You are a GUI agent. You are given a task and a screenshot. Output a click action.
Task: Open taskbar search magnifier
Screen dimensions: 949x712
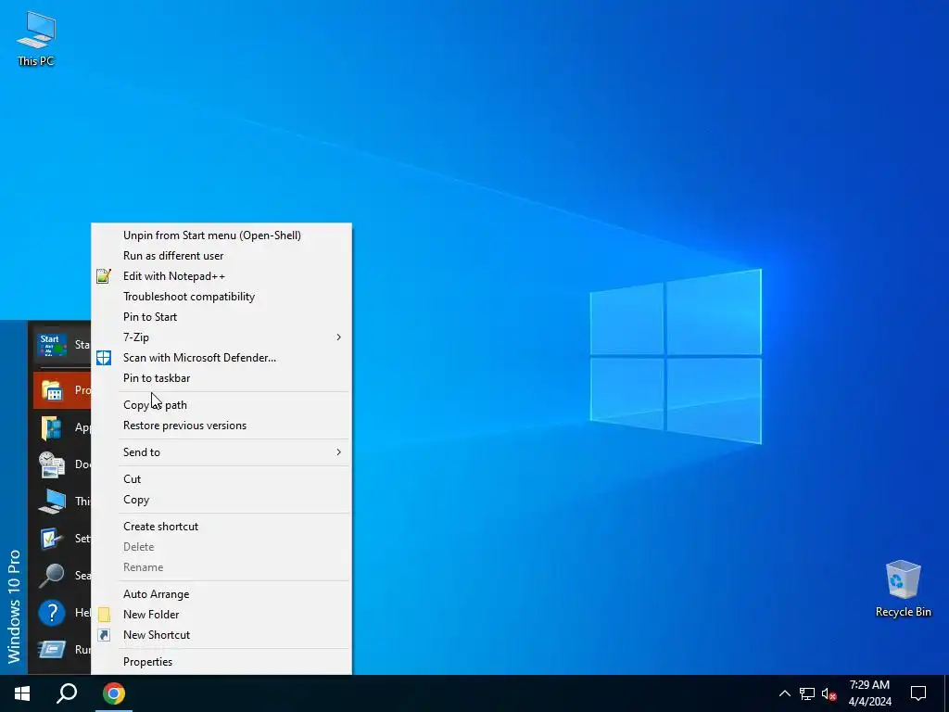click(x=67, y=693)
